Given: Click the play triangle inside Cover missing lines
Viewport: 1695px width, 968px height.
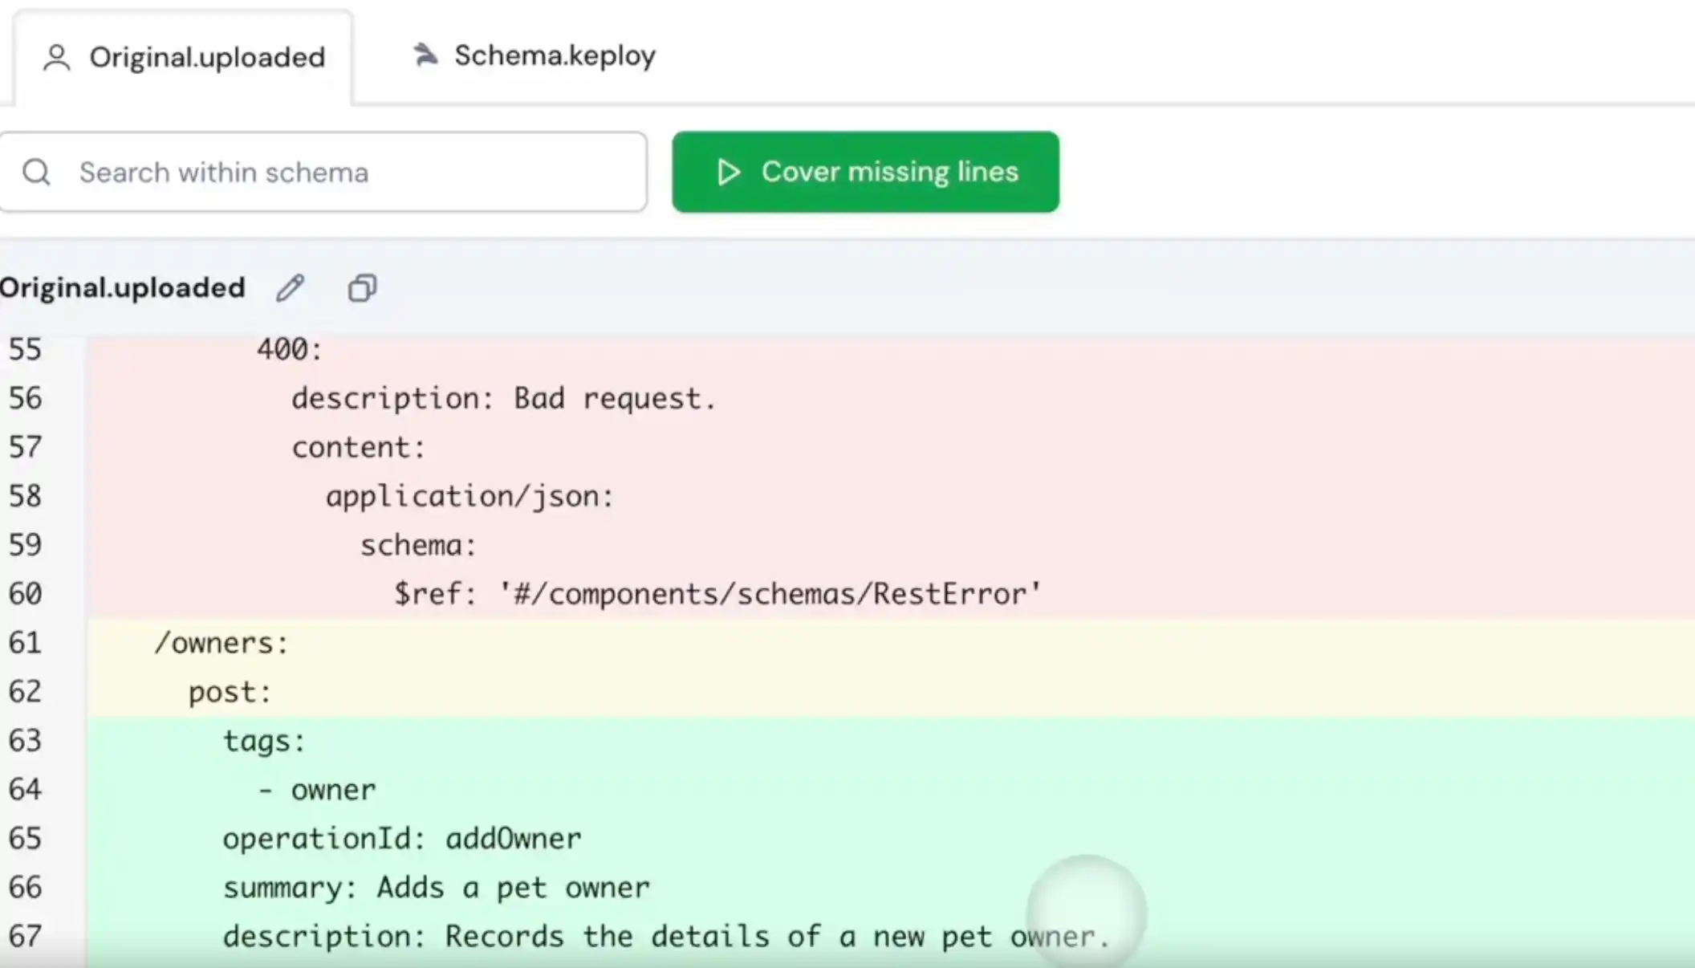Looking at the screenshot, I should click(x=729, y=172).
